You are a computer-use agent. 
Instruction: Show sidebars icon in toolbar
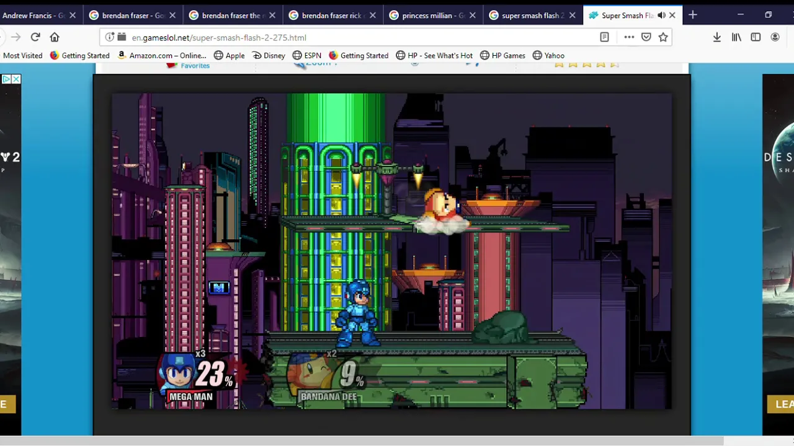pyautogui.click(x=756, y=37)
